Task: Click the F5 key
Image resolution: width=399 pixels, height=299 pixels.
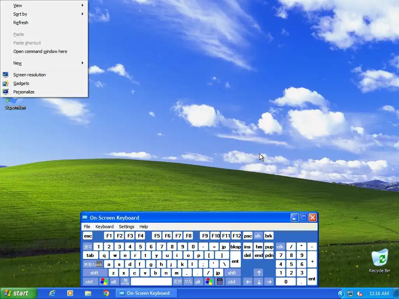Action: coord(157,236)
